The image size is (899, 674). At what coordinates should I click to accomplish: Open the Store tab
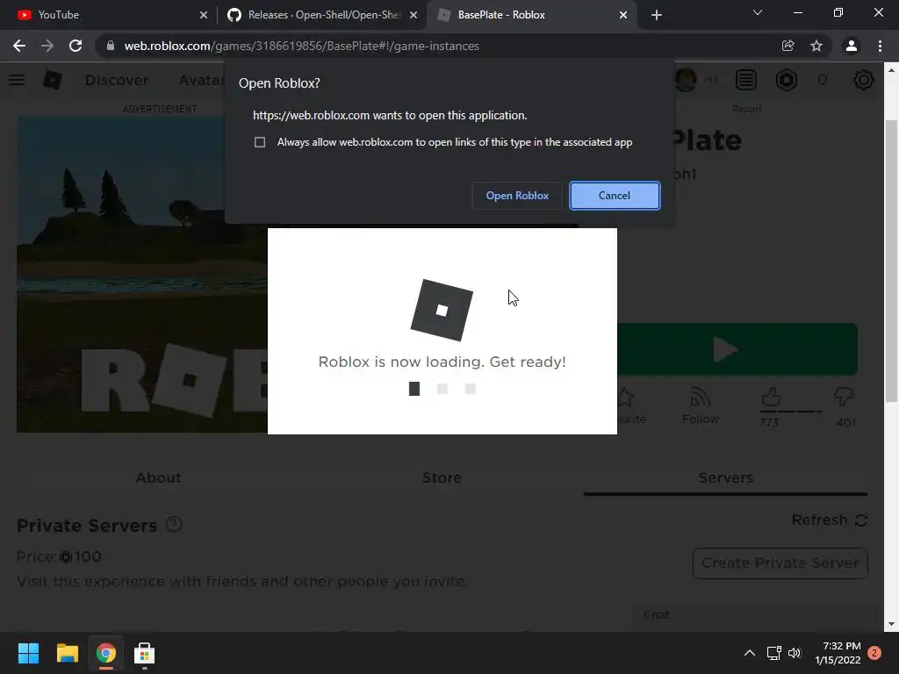click(442, 477)
